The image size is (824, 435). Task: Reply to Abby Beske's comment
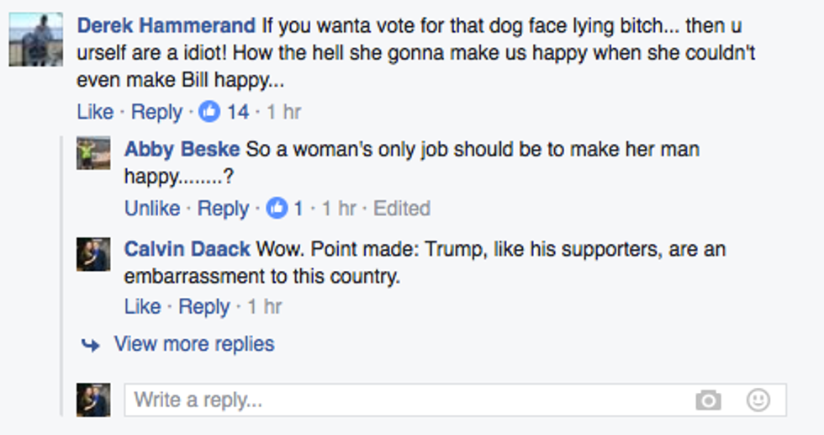pyautogui.click(x=223, y=209)
